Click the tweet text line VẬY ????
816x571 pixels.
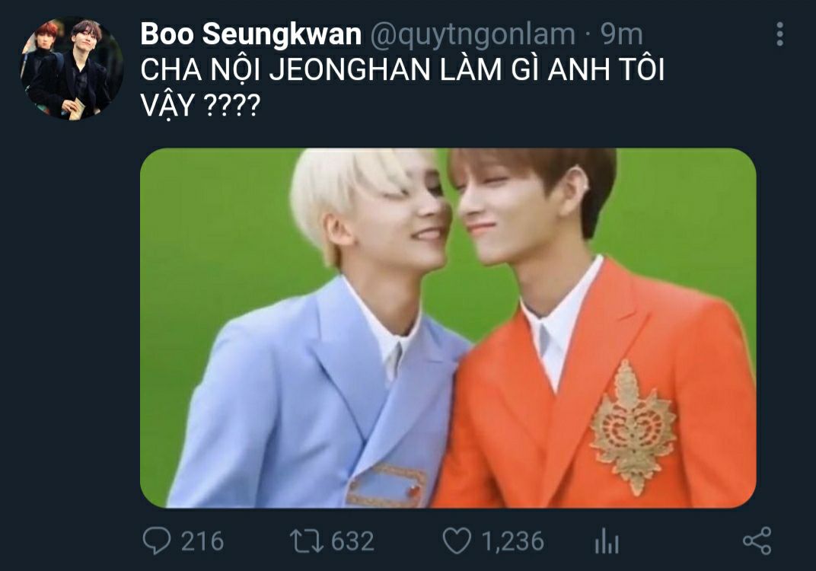200,106
